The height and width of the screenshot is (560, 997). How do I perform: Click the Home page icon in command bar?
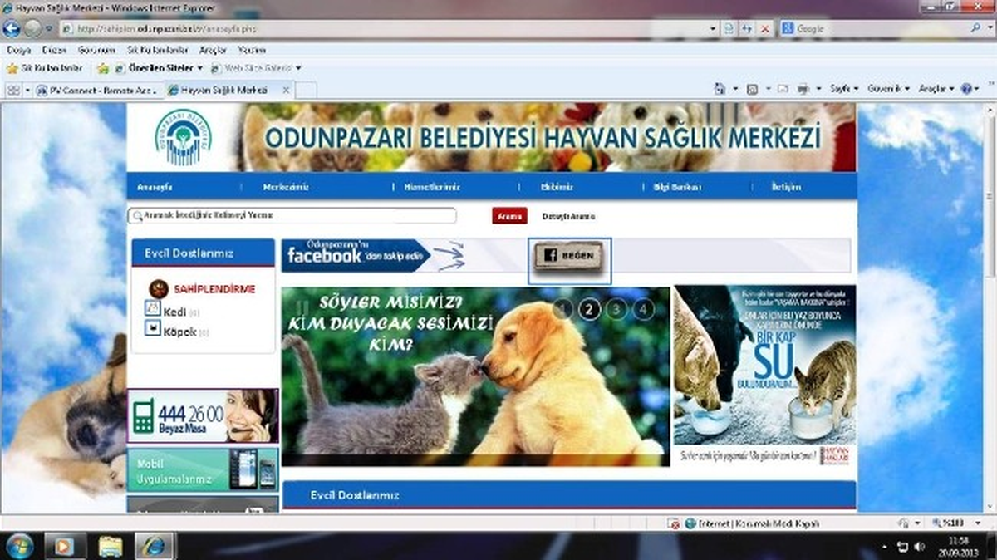click(720, 88)
